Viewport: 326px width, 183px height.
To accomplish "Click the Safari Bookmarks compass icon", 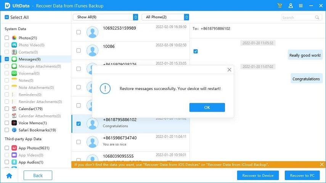I will (x=14, y=130).
